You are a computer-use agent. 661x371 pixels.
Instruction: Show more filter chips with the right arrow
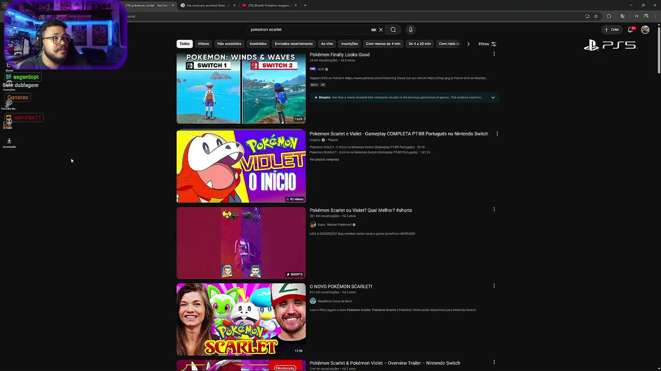[468, 44]
